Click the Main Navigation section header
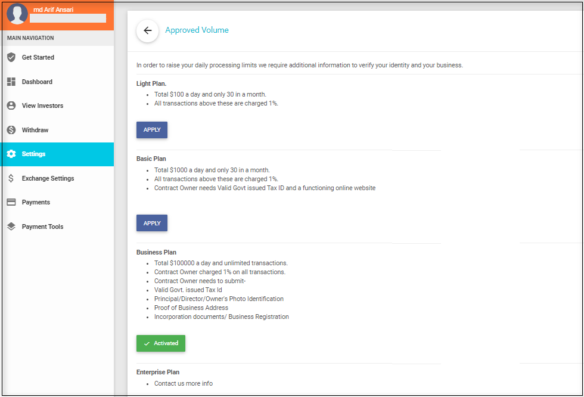This screenshot has width=584, height=397. 30,38
